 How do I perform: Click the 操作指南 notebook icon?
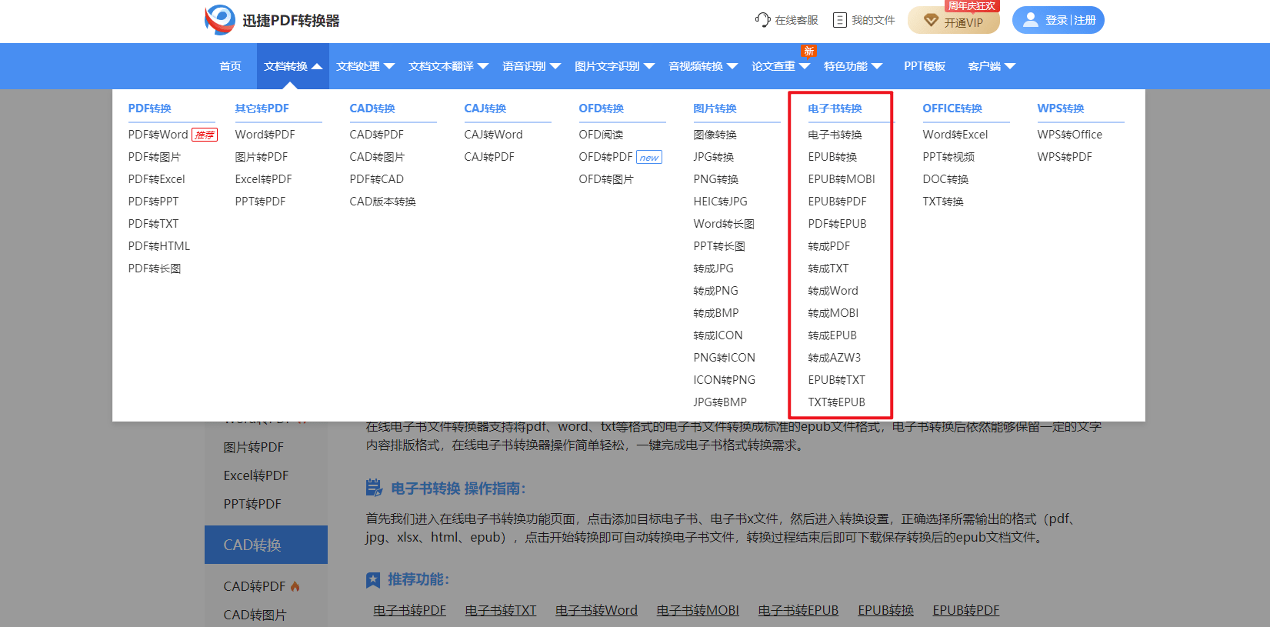(x=374, y=488)
